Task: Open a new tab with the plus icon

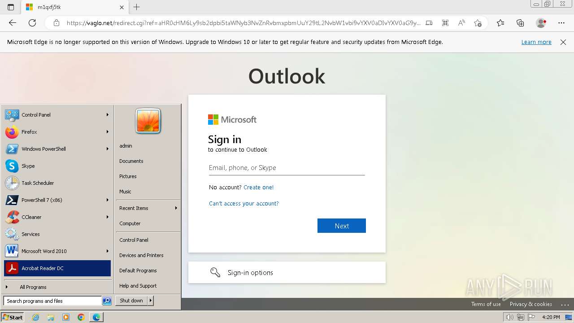Action: click(x=137, y=7)
